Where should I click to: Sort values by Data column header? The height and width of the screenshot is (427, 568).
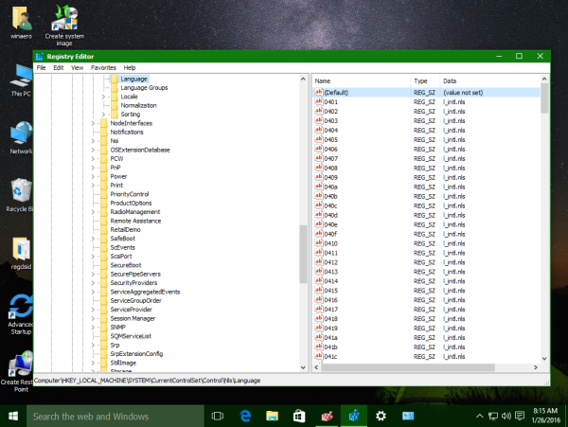tap(489, 81)
